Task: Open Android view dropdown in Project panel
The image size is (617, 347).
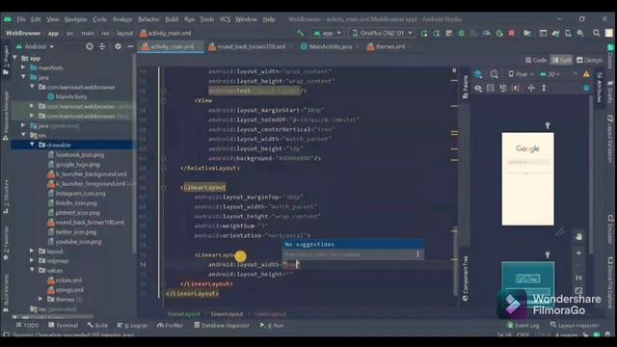Action: click(35, 46)
